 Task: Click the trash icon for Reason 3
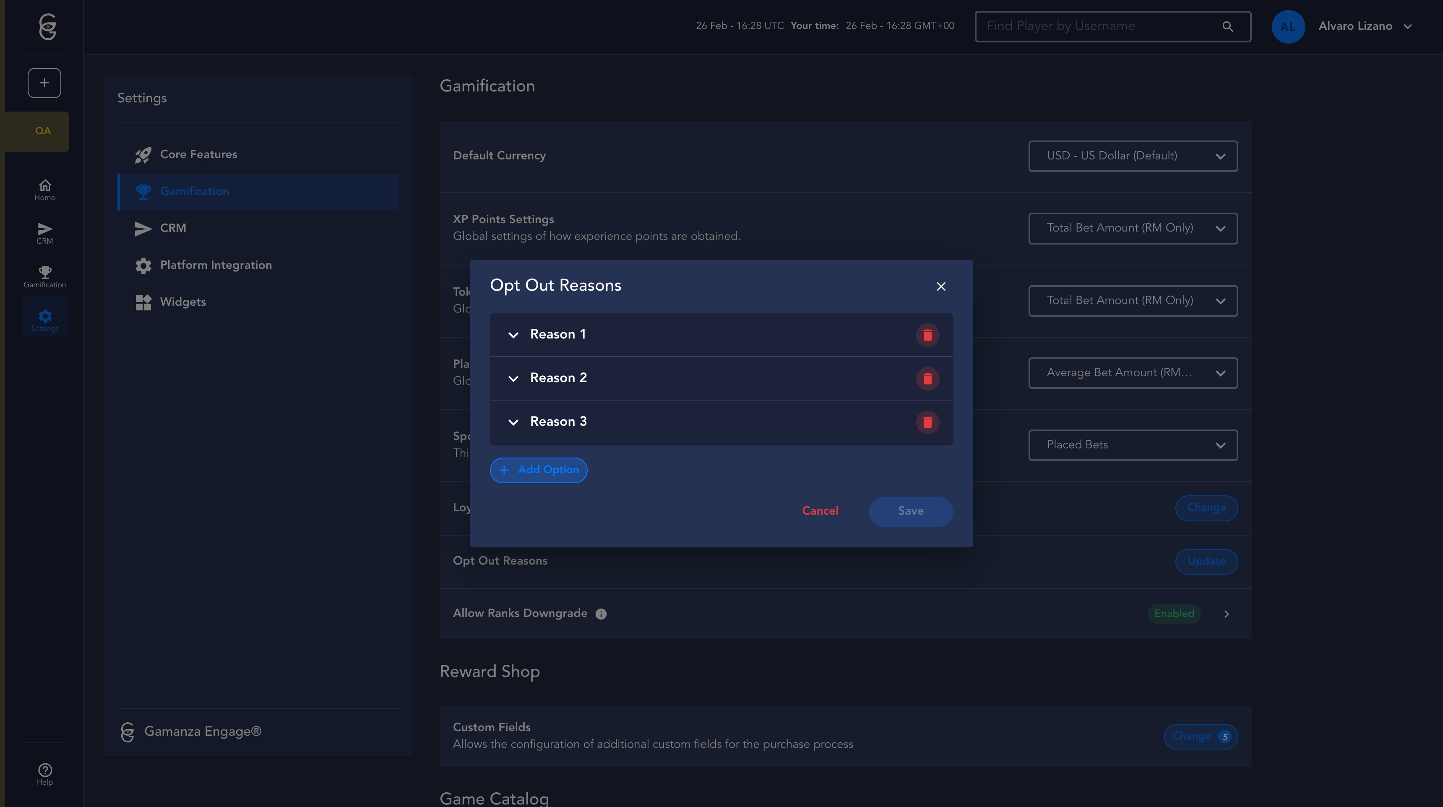click(x=927, y=422)
